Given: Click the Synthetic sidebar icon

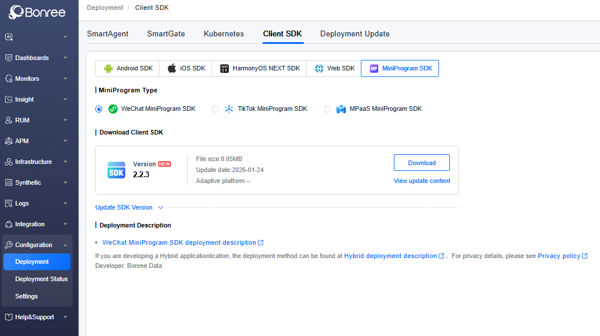Looking at the screenshot, I should tap(9, 182).
